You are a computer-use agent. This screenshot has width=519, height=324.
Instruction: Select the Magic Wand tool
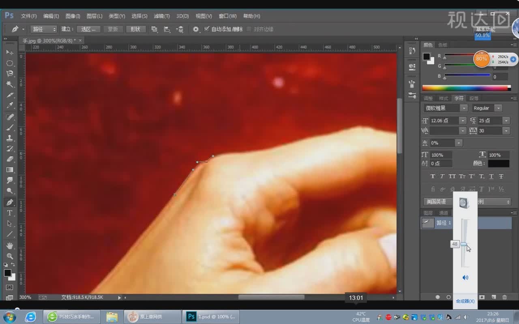point(10,84)
